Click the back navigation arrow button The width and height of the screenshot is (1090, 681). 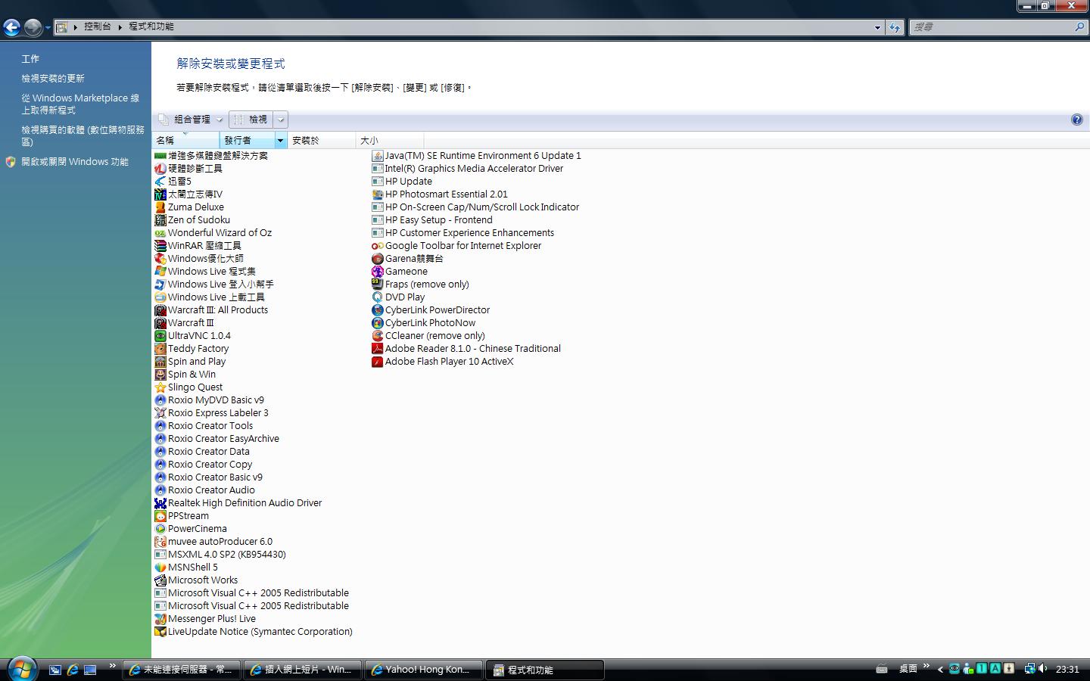(x=11, y=28)
